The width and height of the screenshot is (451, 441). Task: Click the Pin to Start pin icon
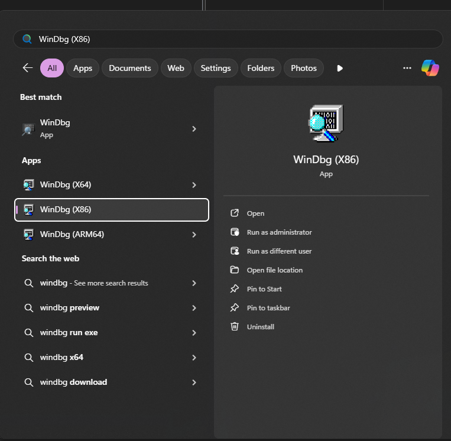235,288
